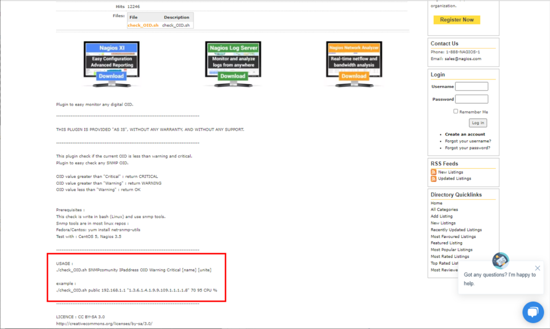The image size is (550, 329).
Task: Click the Username input field
Action: point(472,86)
